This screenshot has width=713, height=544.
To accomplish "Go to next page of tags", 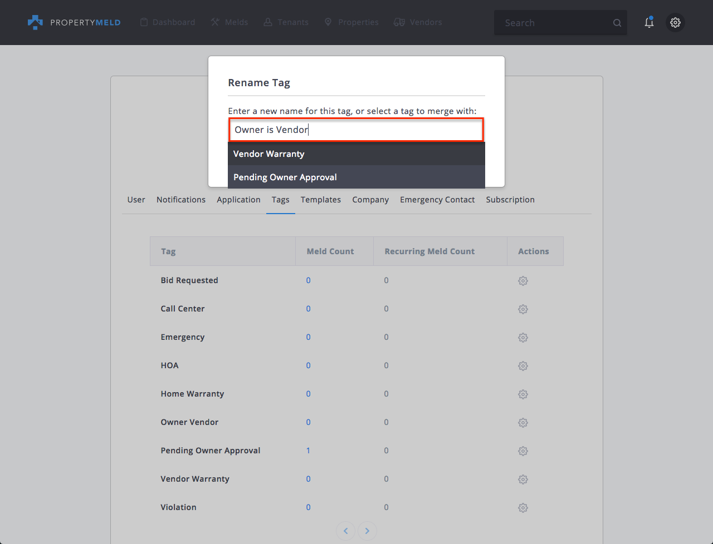I will (x=367, y=531).
